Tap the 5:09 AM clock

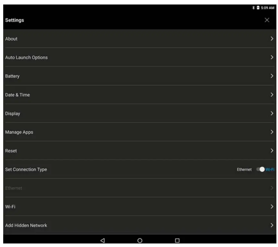click(x=267, y=8)
